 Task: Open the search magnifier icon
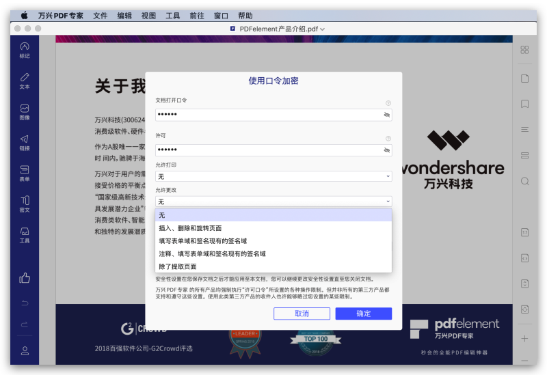click(524, 181)
